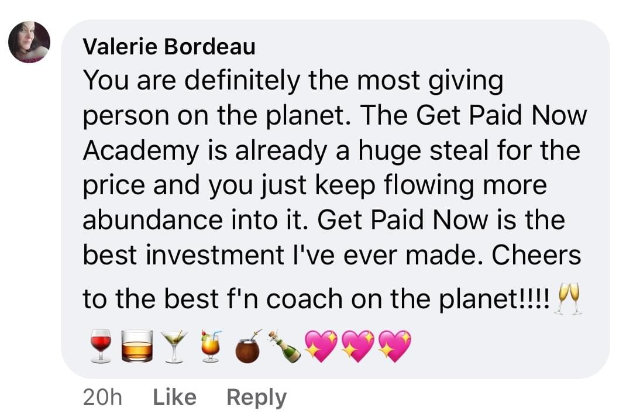Open Valerie Bordeau's profile picture
633x413 pixels.
coord(29,42)
